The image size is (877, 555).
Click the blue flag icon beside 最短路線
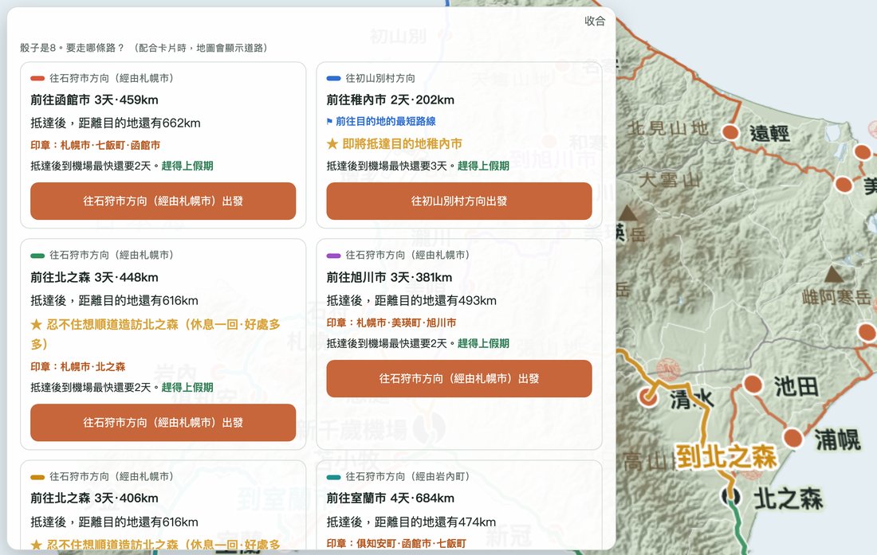(329, 121)
